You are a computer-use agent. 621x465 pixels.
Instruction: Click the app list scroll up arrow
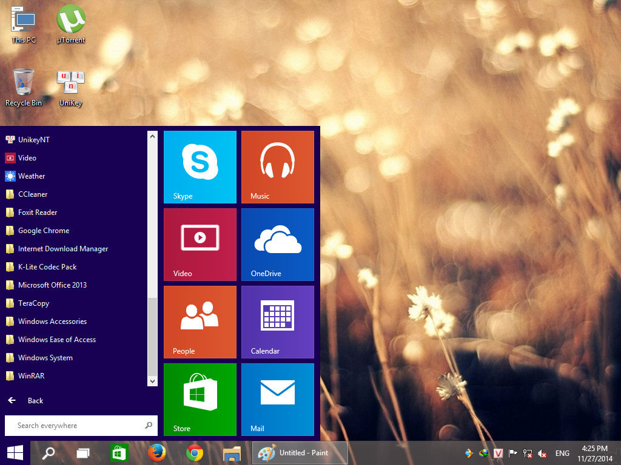(152, 136)
